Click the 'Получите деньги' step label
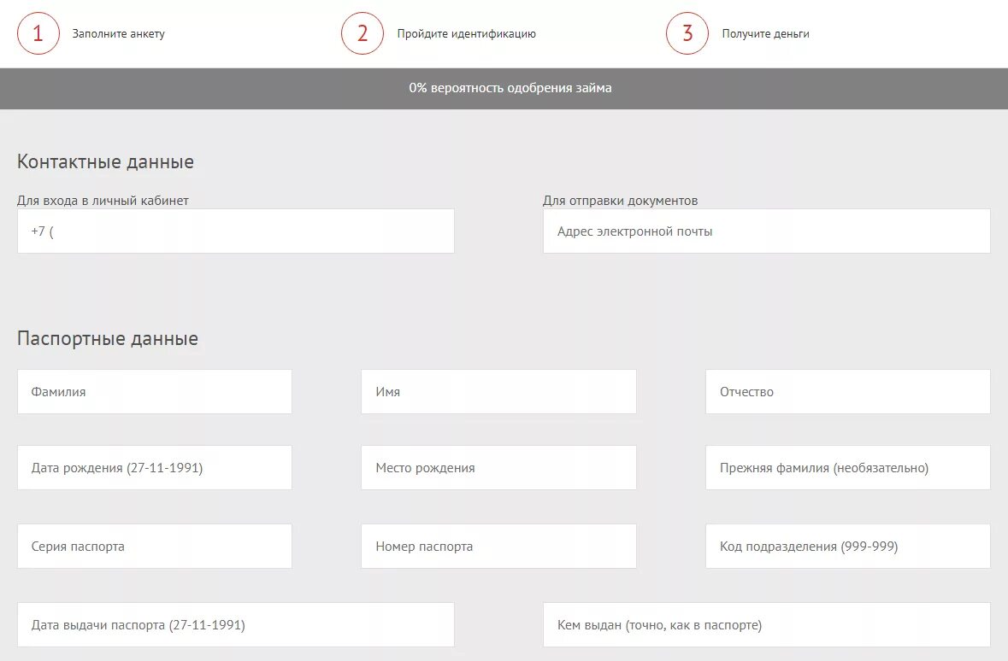This screenshot has height=661, width=1008. pyautogui.click(x=765, y=34)
